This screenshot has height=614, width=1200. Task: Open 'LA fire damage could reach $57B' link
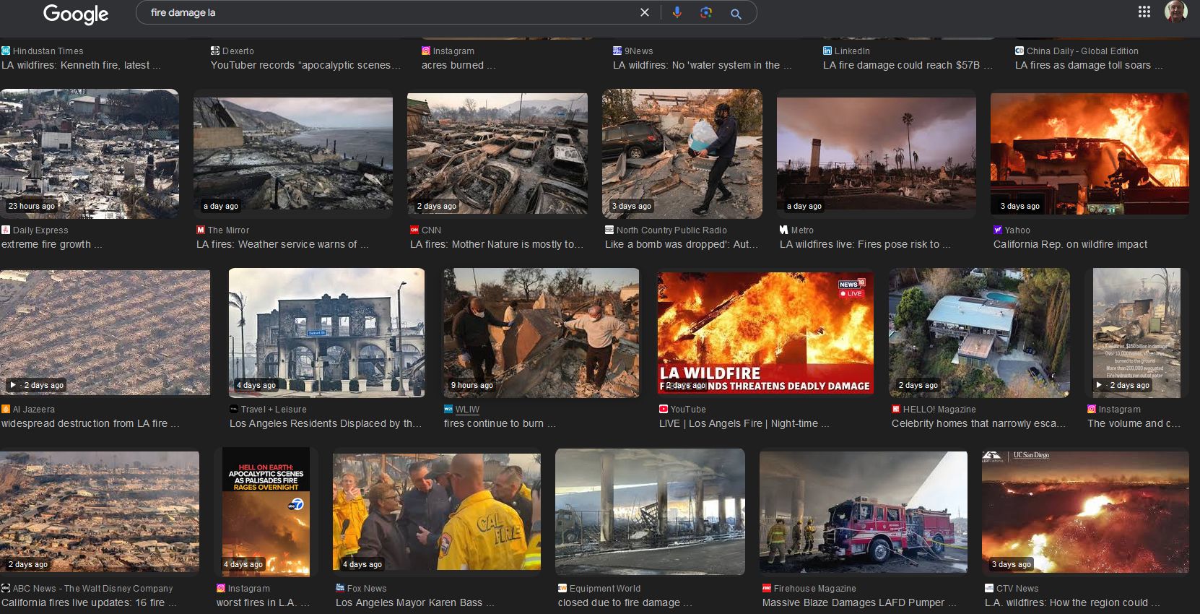point(907,65)
